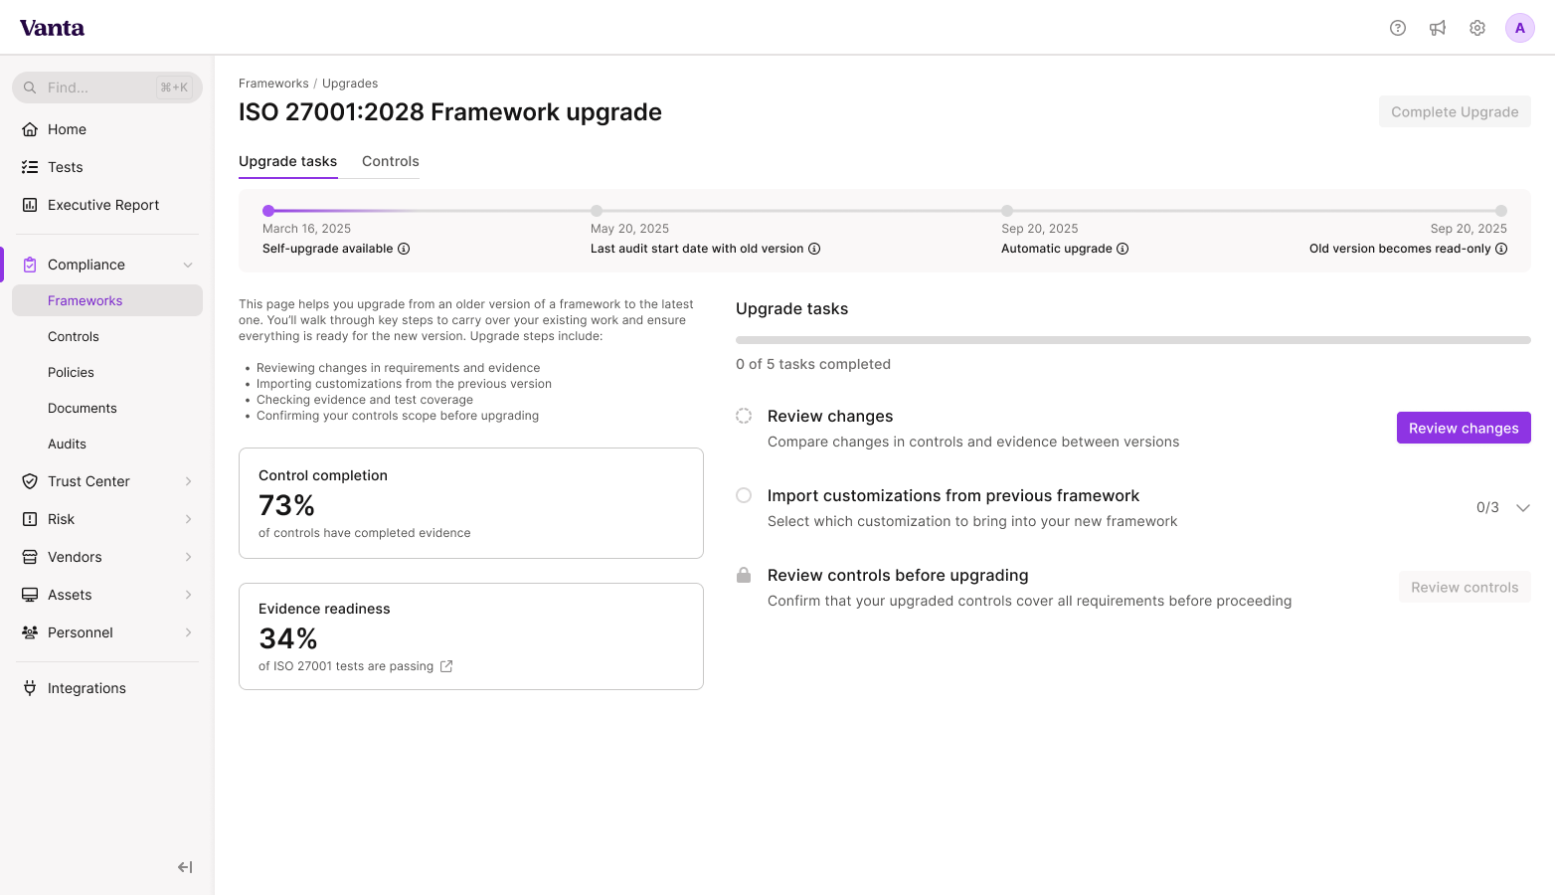The width and height of the screenshot is (1555, 895).
Task: Click the Executive Report chart icon
Action: tap(30, 205)
